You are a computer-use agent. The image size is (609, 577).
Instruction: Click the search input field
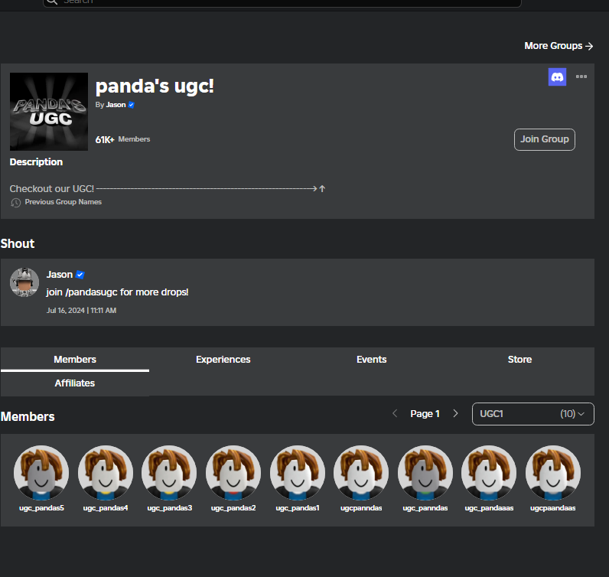point(282,2)
